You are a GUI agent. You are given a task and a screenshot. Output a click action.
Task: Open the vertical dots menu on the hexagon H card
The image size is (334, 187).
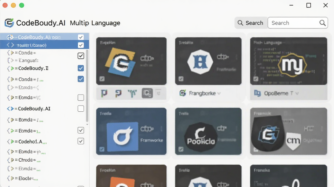coord(237,57)
